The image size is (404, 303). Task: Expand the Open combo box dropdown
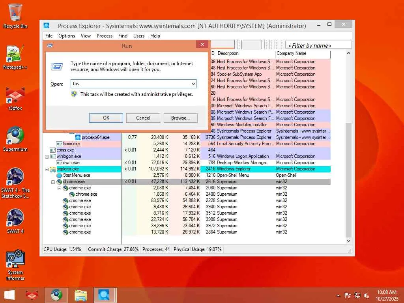(x=193, y=84)
